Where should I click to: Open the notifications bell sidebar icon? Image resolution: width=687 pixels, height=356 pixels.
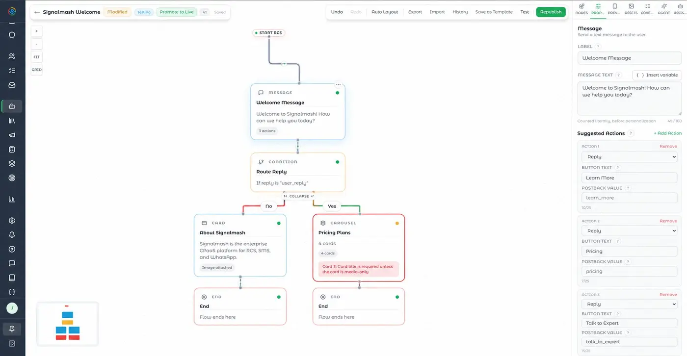[x=12, y=235]
